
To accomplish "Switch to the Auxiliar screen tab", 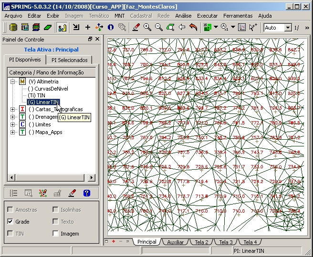I will pyautogui.click(x=175, y=242).
